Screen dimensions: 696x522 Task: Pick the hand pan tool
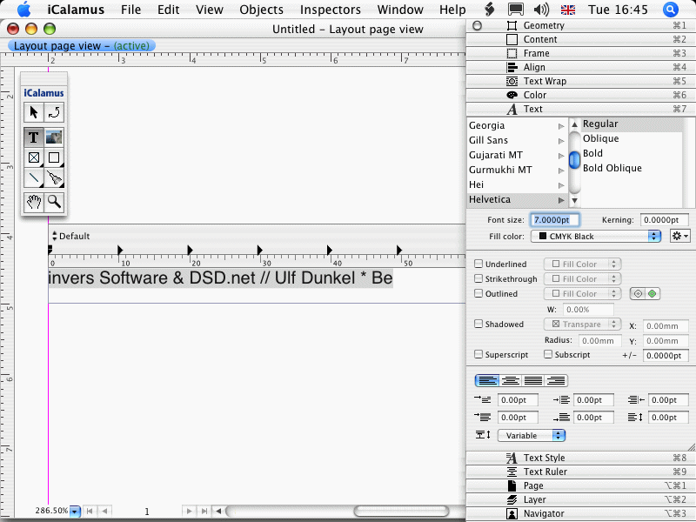click(x=33, y=202)
